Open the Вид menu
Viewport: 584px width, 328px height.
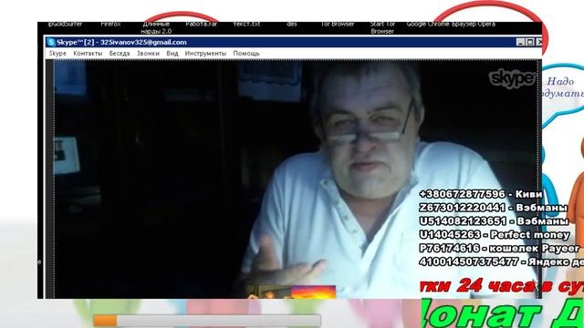coord(172,54)
